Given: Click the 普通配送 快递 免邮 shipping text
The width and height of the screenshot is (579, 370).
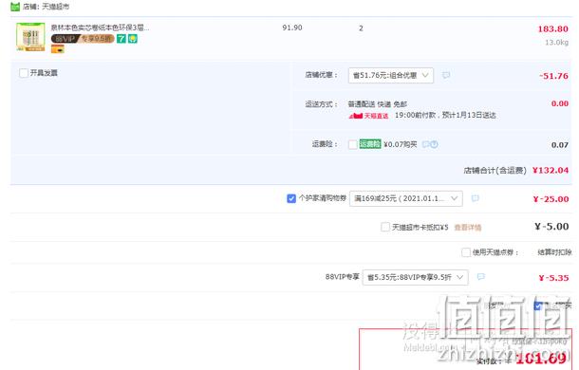Looking at the screenshot, I should [378, 104].
